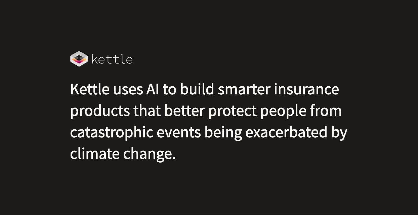Viewport: 418px width, 215px height.
Task: Click the word "exacerbated" in the headline
Action: point(286,132)
